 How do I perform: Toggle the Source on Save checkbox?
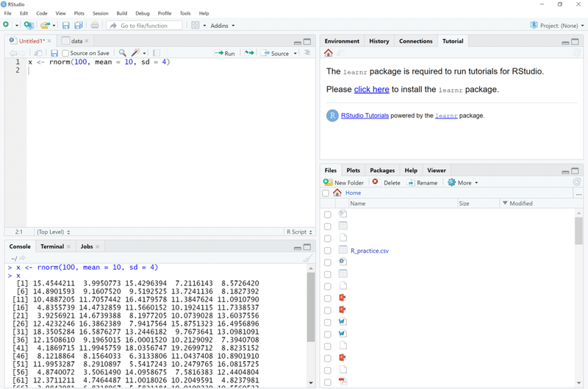tap(65, 53)
